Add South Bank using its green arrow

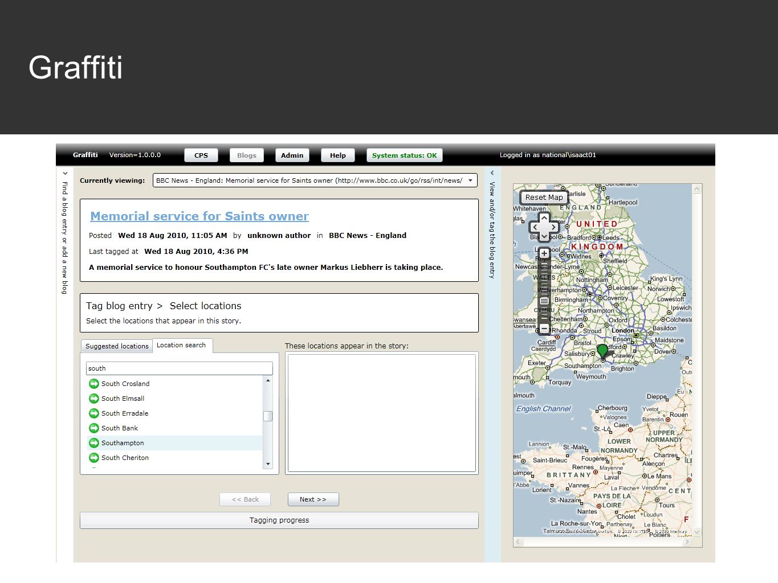click(94, 428)
